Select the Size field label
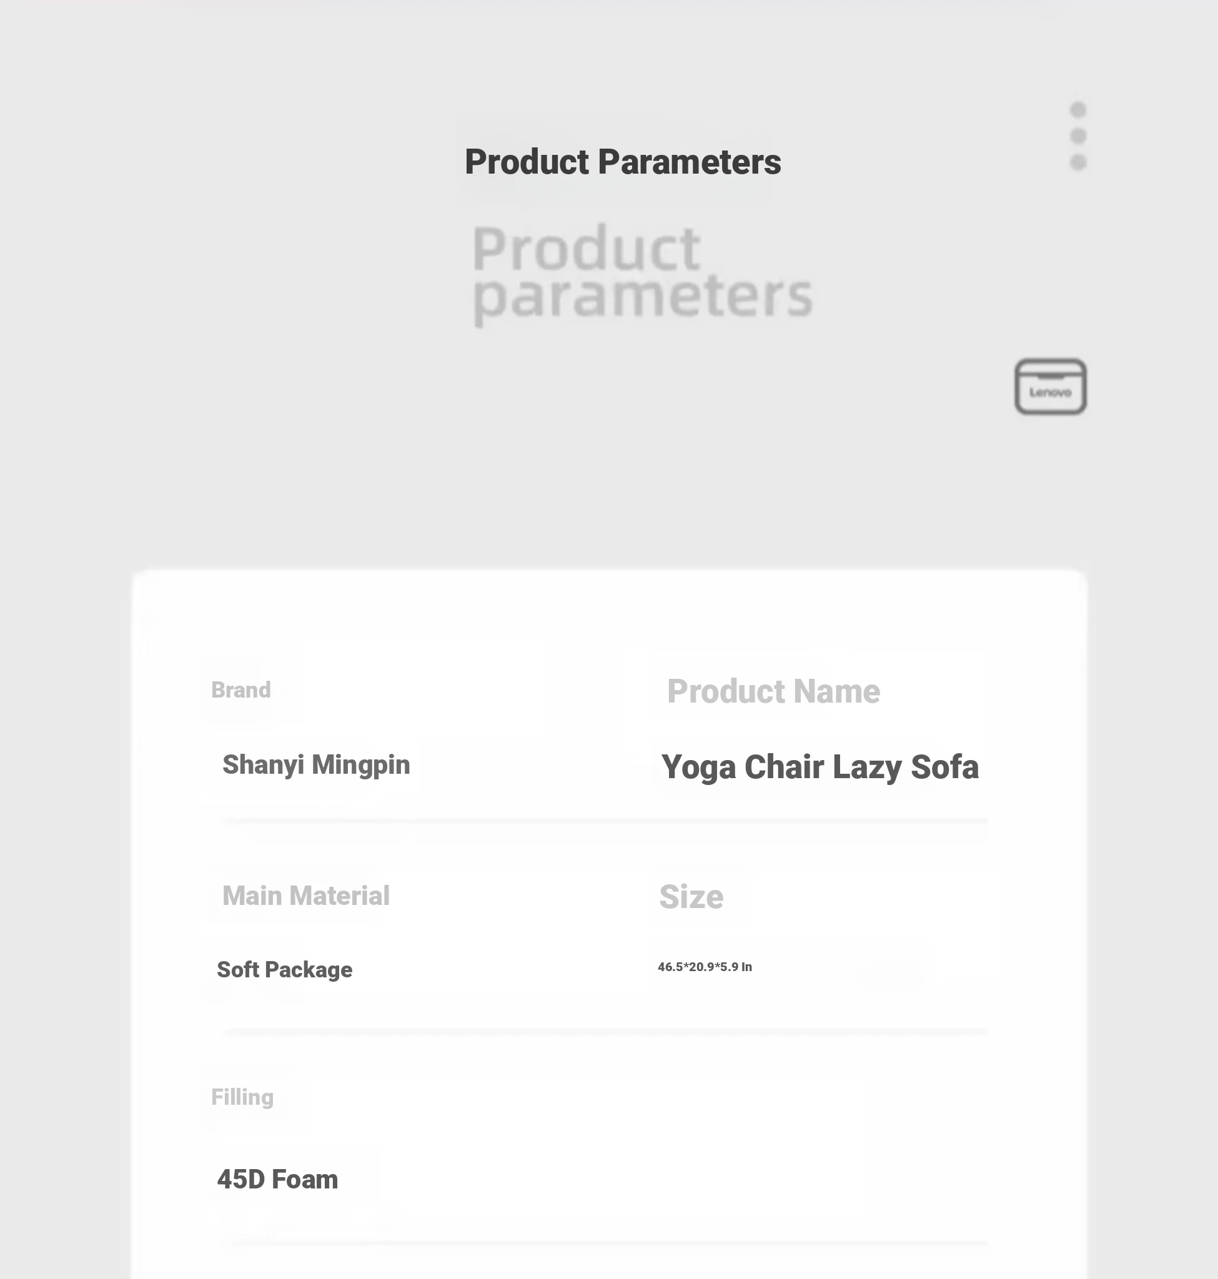 point(691,897)
